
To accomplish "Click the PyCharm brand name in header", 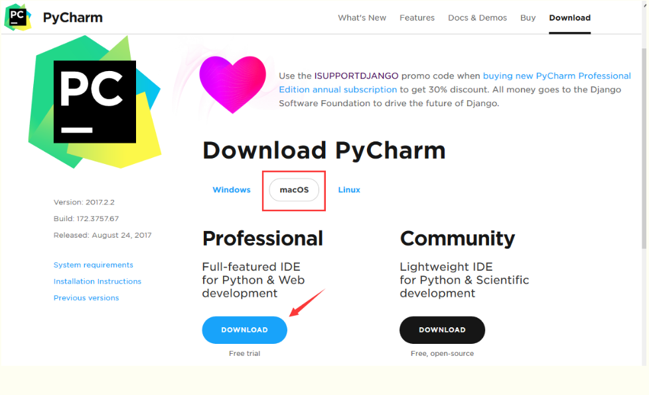I will pyautogui.click(x=73, y=17).
